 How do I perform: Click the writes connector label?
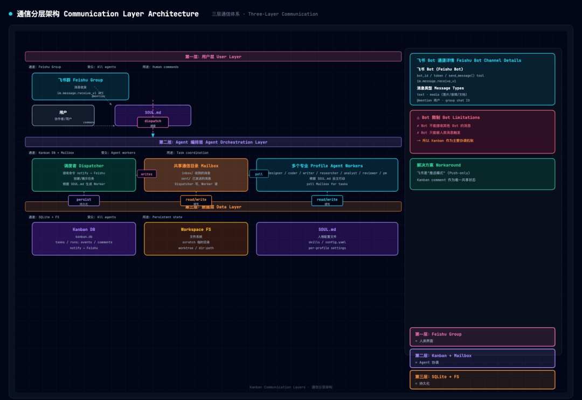(147, 174)
